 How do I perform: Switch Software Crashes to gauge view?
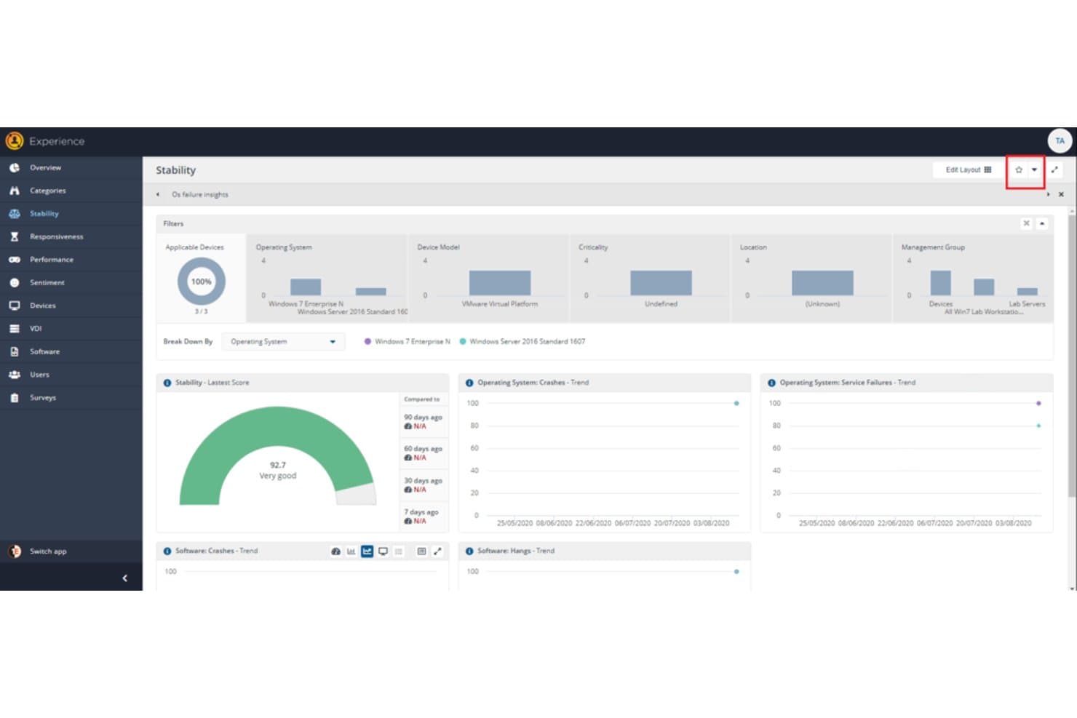click(x=335, y=551)
